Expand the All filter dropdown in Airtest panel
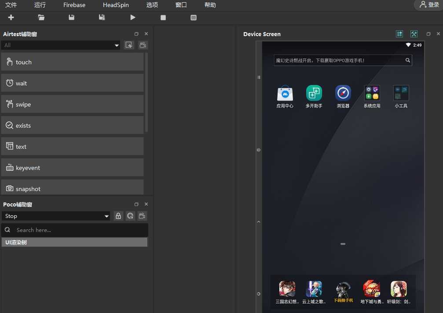The width and height of the screenshot is (443, 313). coord(60,45)
